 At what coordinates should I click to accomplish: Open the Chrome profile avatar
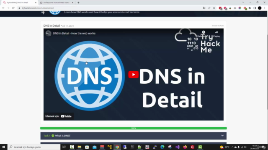tap(260, 8)
